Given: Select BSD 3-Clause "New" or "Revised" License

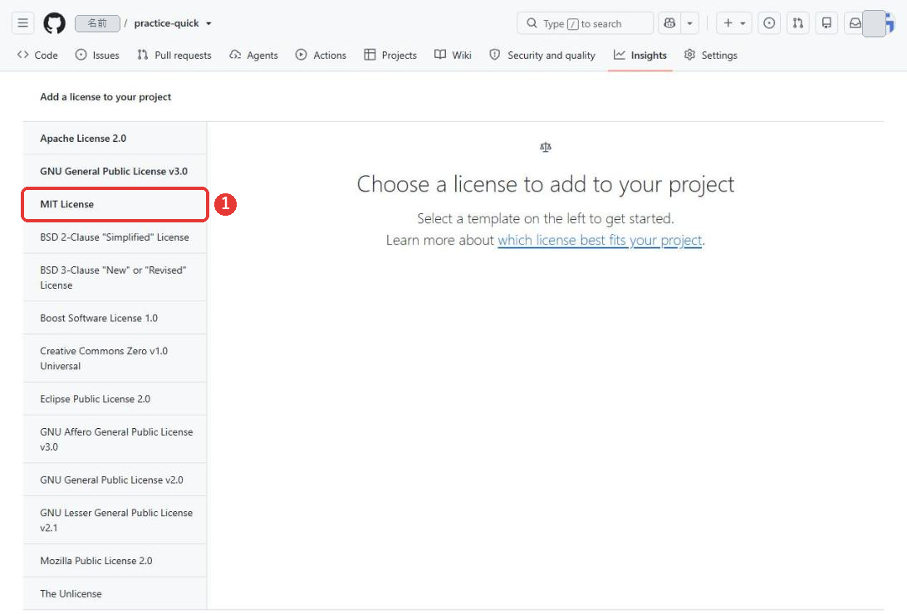Looking at the screenshot, I should pos(115,277).
